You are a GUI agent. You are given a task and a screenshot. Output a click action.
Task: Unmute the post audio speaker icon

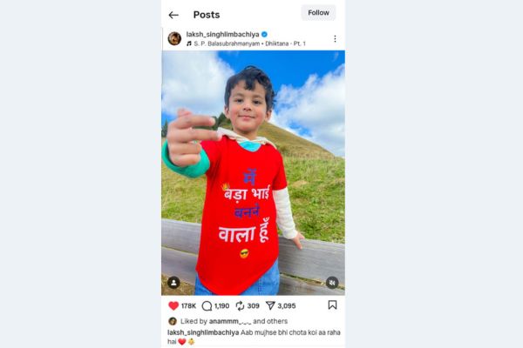(x=332, y=283)
